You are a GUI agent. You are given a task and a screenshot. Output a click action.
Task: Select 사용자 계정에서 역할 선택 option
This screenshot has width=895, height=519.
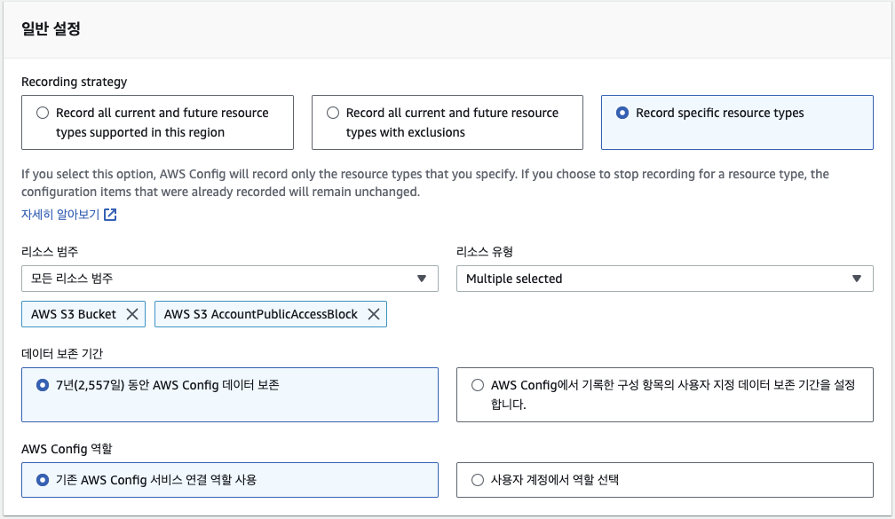pyautogui.click(x=665, y=480)
